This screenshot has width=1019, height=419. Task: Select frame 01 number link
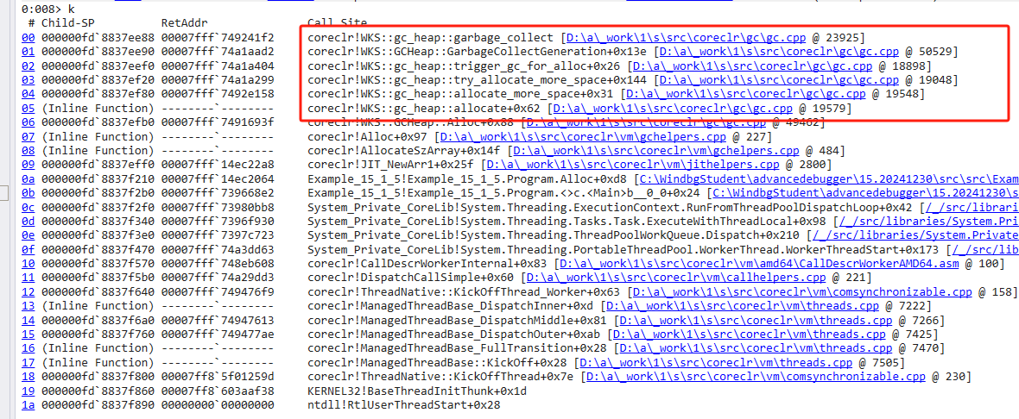pos(28,52)
